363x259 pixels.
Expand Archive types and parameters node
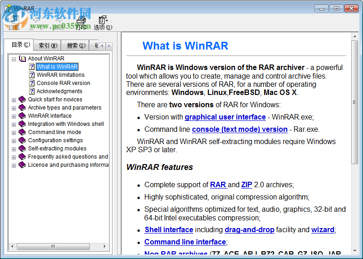[14, 108]
